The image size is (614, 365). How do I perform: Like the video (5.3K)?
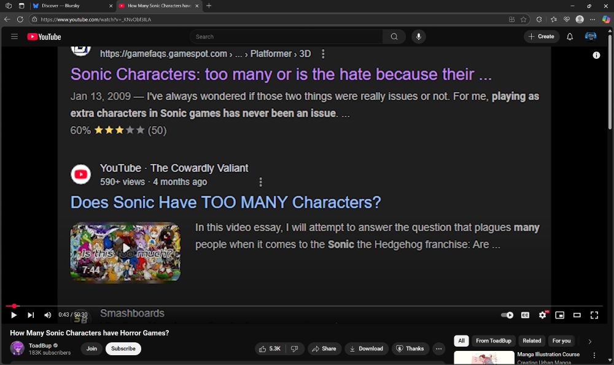point(270,348)
